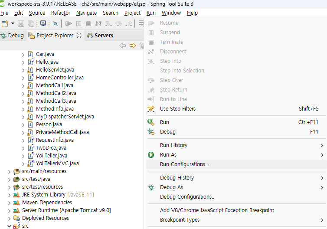
Task: Select YoilTeller.java in the tree
Action: click(52, 156)
